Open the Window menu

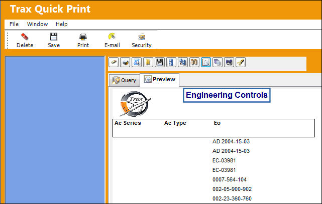click(37, 24)
